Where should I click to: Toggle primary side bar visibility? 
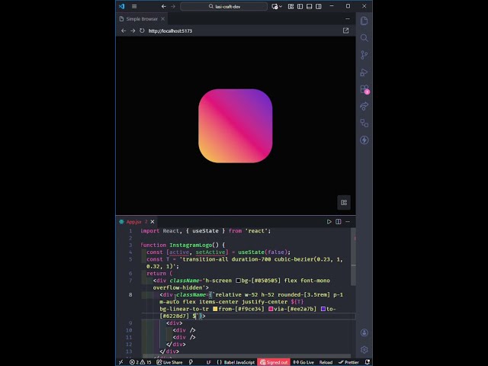(x=300, y=6)
